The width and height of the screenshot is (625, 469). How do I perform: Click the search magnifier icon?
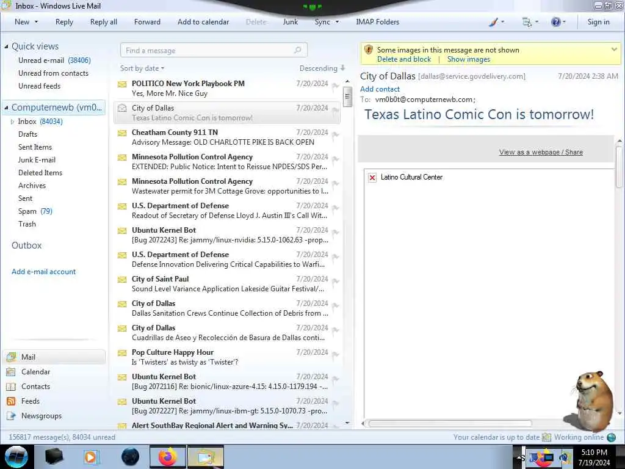(297, 50)
